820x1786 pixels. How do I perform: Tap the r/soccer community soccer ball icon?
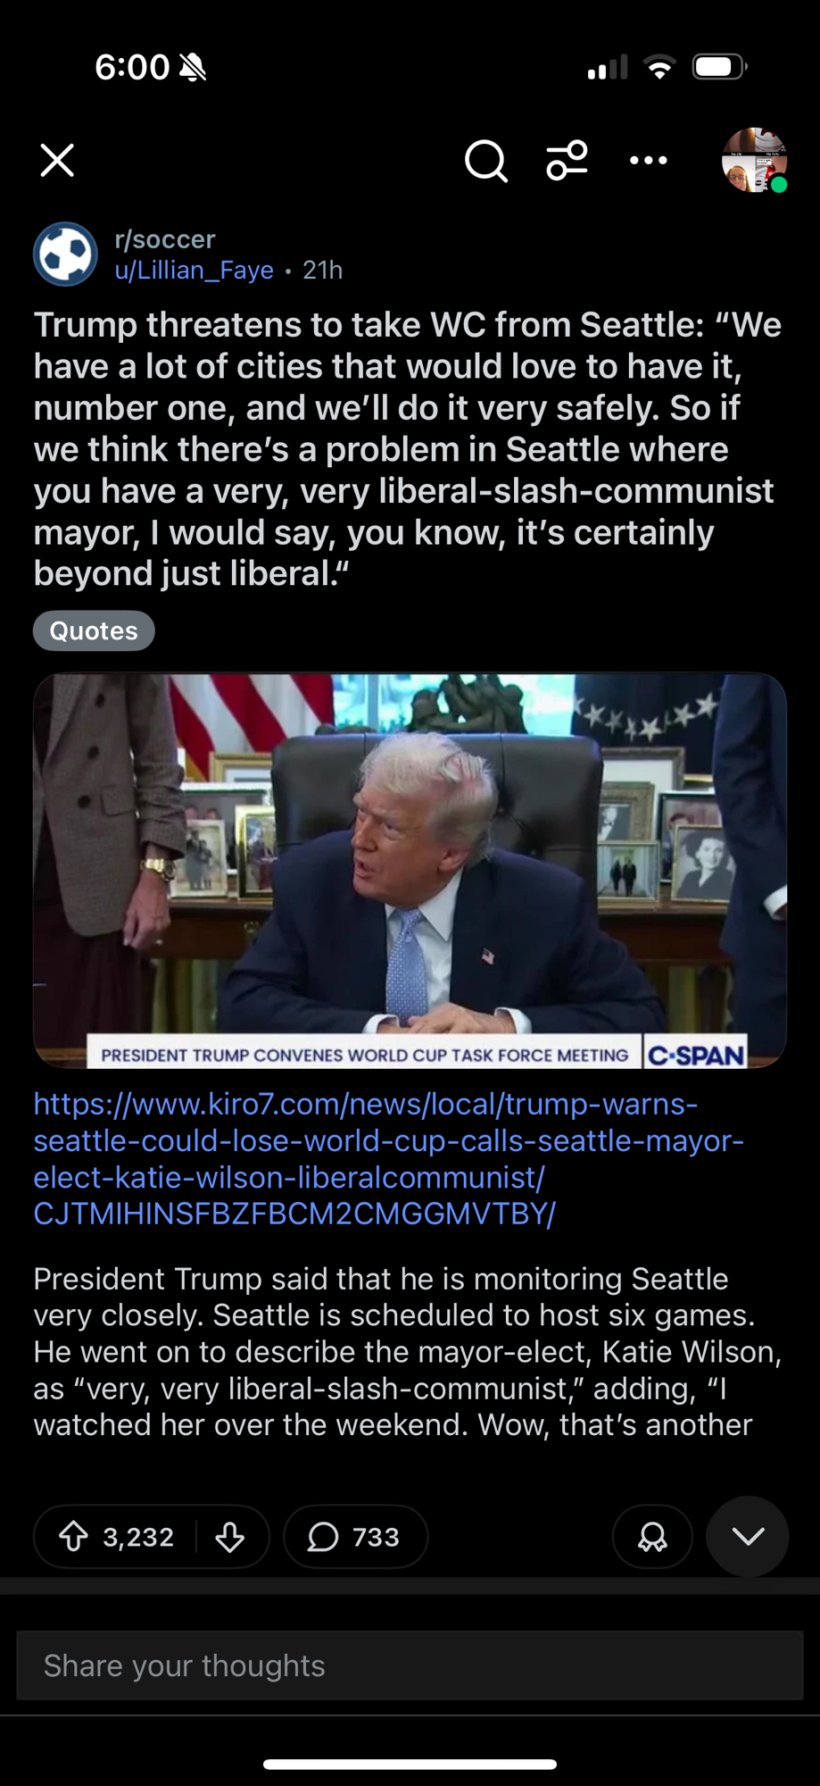(65, 255)
